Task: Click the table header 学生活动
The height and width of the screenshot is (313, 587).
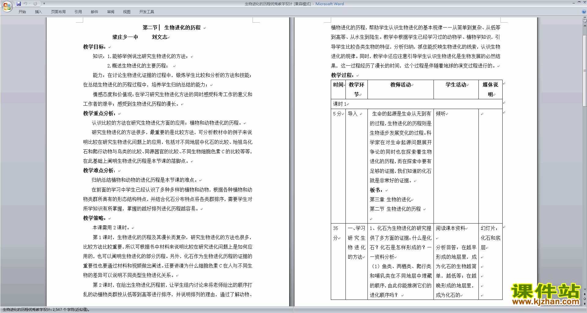Action: point(456,85)
